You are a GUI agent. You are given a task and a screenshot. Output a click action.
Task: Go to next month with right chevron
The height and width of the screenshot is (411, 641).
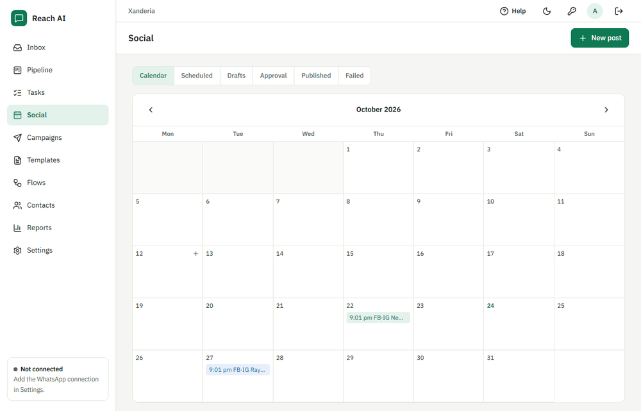coord(606,110)
